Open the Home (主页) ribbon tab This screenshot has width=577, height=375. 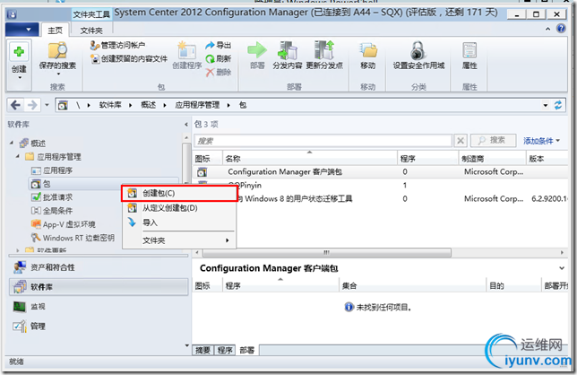click(56, 31)
